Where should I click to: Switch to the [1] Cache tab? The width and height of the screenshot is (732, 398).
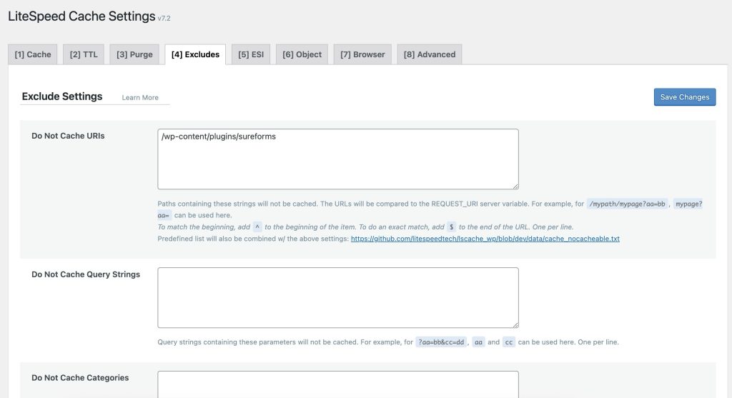pyautogui.click(x=33, y=54)
